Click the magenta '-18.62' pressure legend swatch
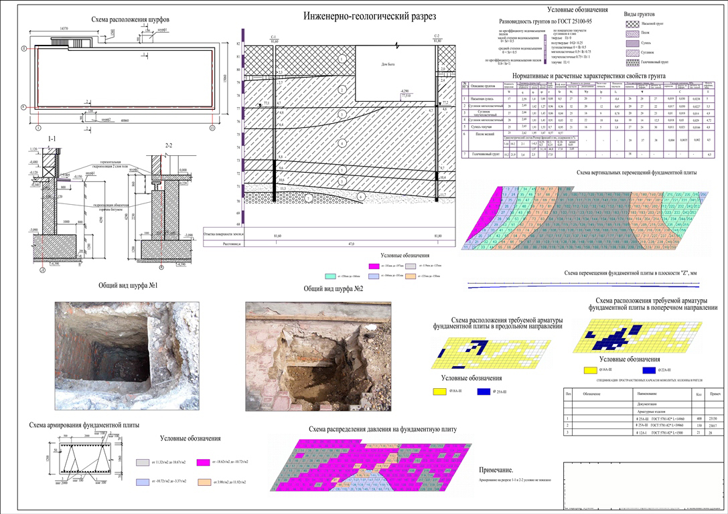Viewport: 728px width, 514px height. (x=204, y=462)
